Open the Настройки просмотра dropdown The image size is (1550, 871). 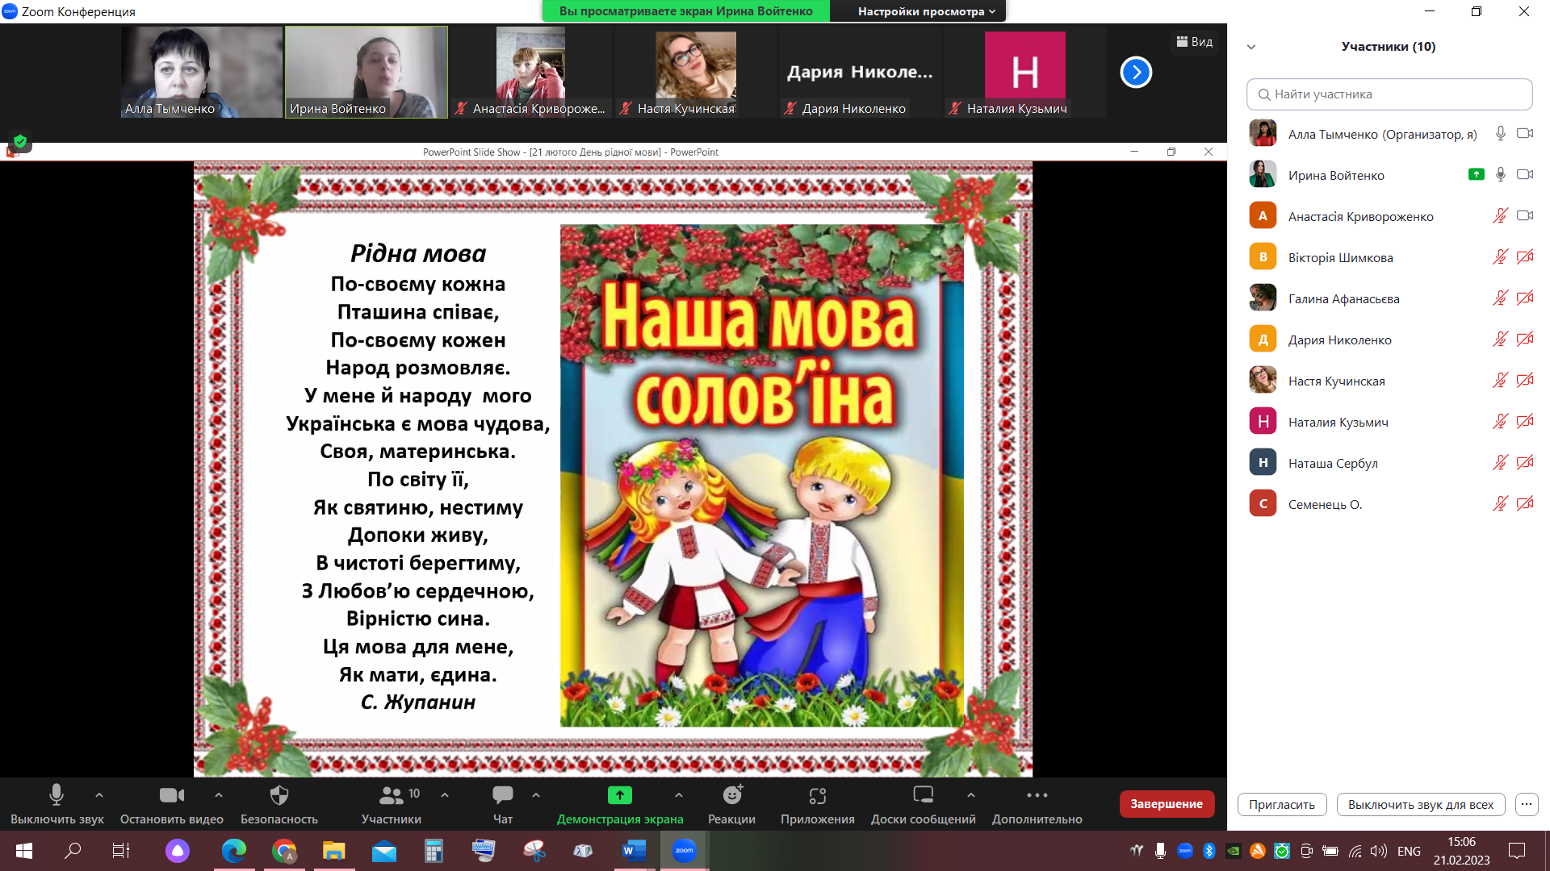click(926, 11)
